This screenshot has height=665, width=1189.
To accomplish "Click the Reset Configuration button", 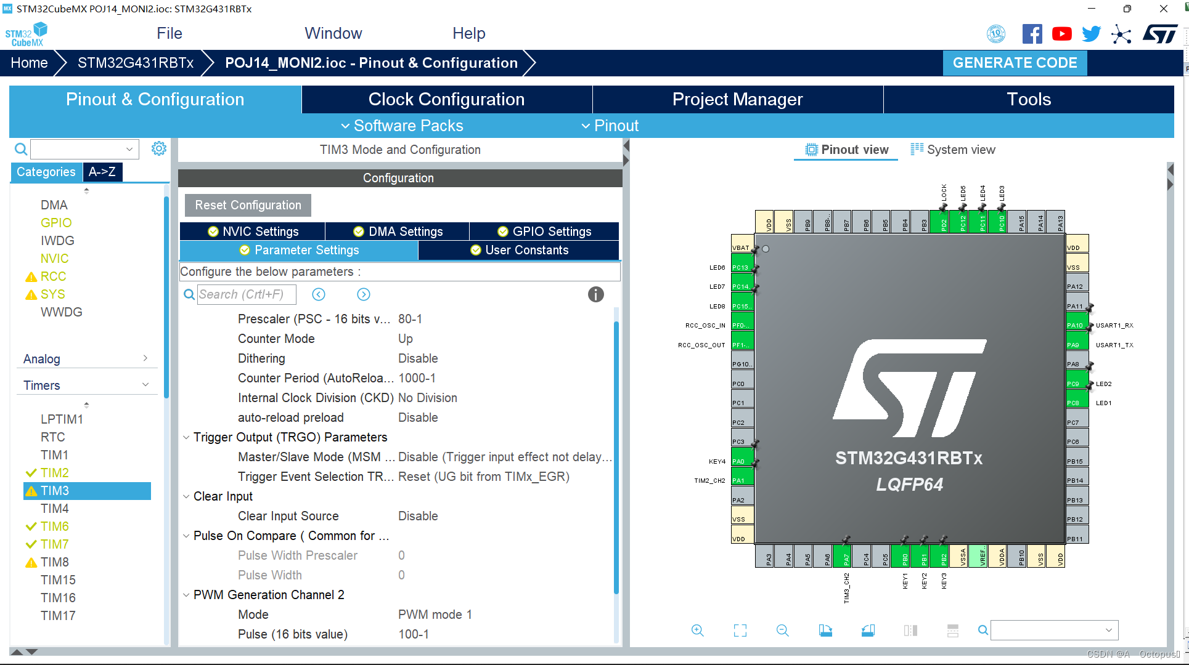I will [248, 205].
